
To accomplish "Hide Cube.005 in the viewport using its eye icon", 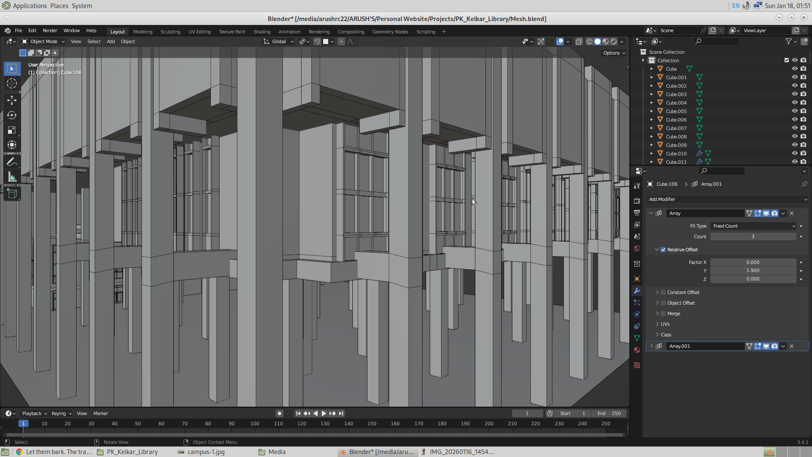I will 795,111.
